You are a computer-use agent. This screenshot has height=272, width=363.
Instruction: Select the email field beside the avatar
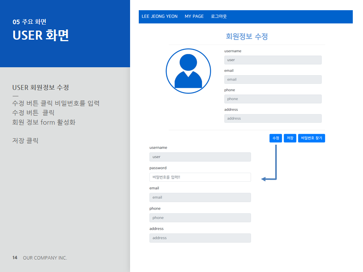(273, 80)
